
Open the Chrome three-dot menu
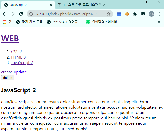[160, 14]
